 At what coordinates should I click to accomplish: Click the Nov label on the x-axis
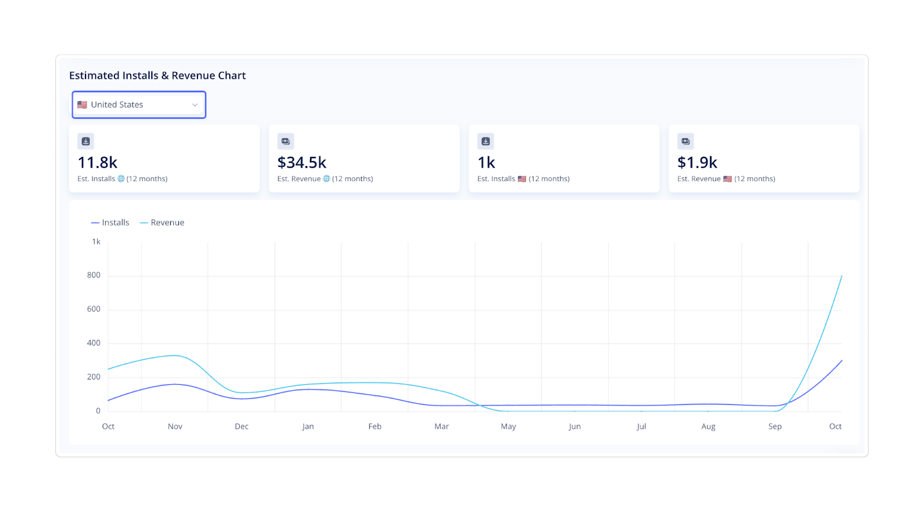[175, 426]
